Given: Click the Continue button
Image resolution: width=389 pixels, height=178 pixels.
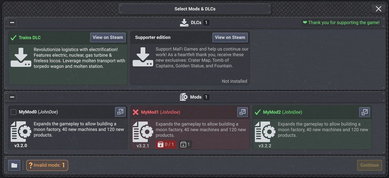Looking at the screenshot, I should click(x=370, y=165).
